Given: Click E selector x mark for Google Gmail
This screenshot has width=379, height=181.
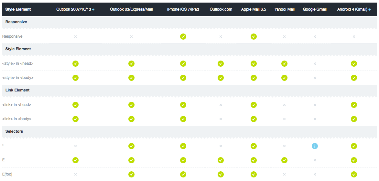Looking at the screenshot, I should click(x=315, y=160).
